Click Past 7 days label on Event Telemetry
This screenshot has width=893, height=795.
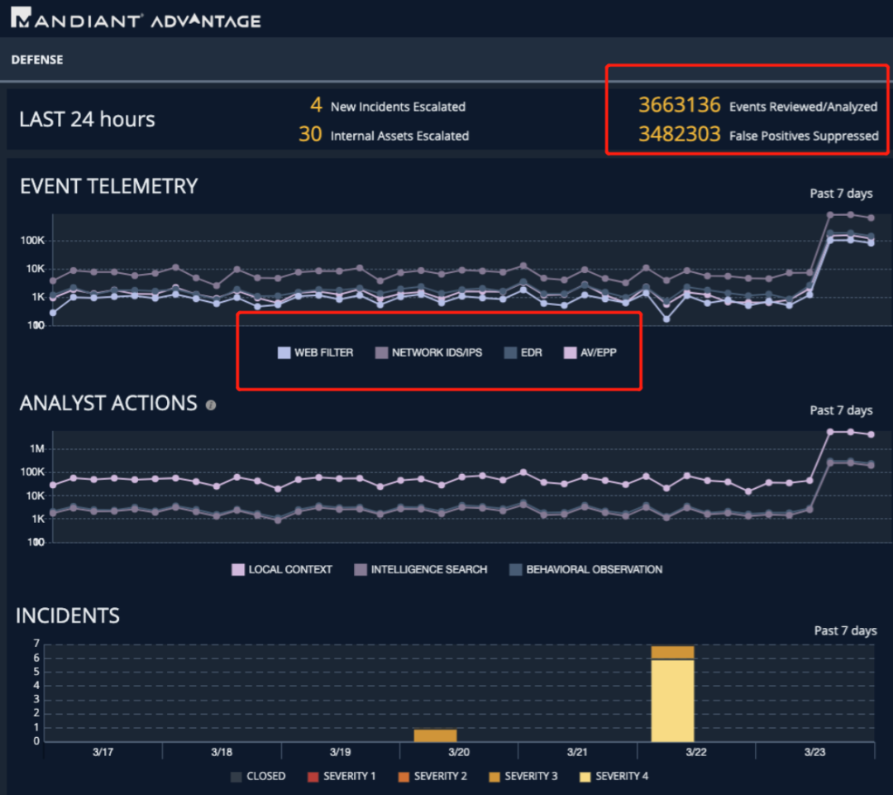point(841,194)
